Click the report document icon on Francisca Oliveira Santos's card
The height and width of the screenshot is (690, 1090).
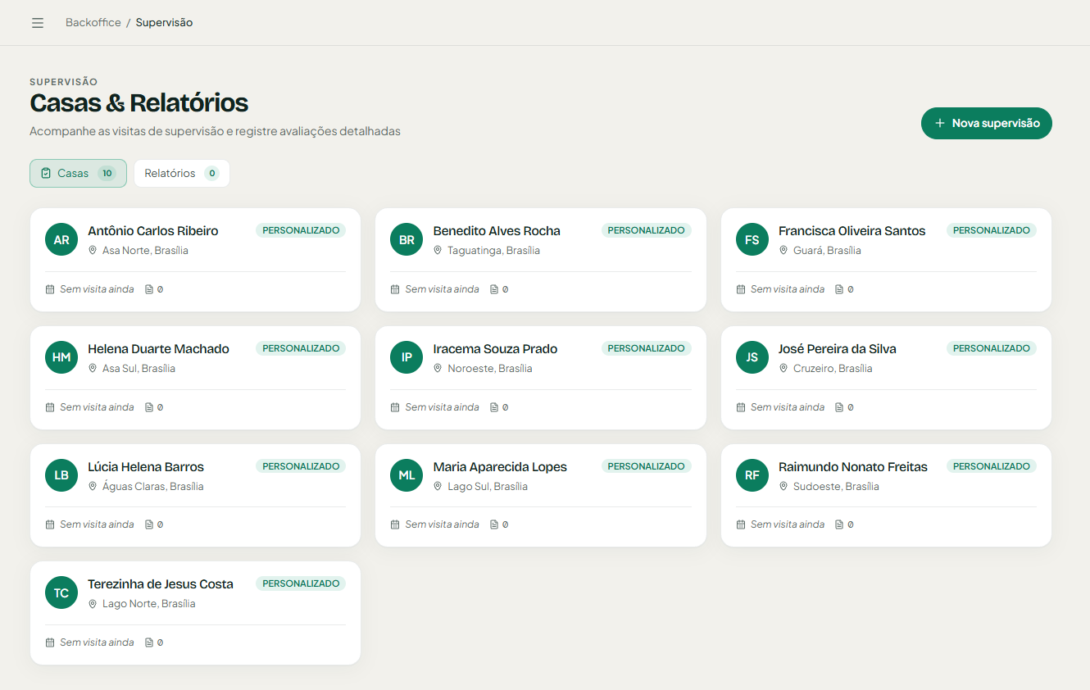click(x=839, y=289)
